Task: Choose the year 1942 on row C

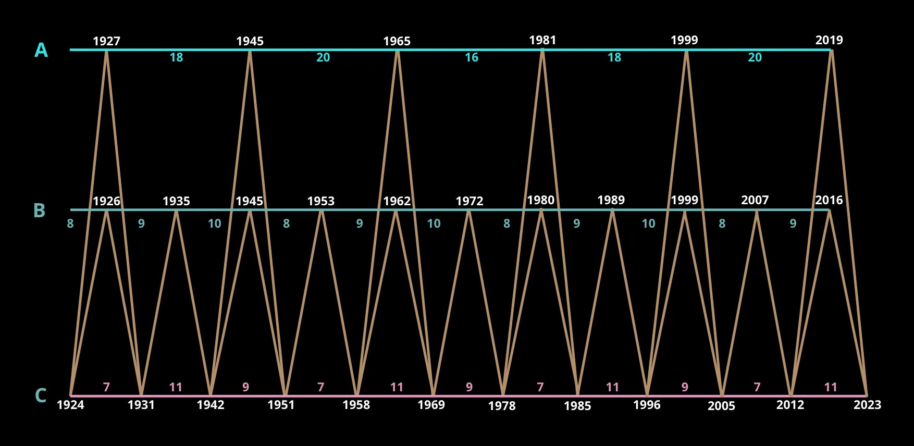Action: [x=211, y=405]
